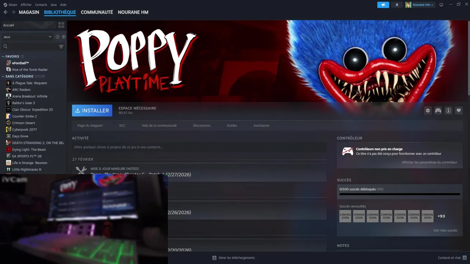
Task: Open the Guides link
Action: (x=232, y=125)
